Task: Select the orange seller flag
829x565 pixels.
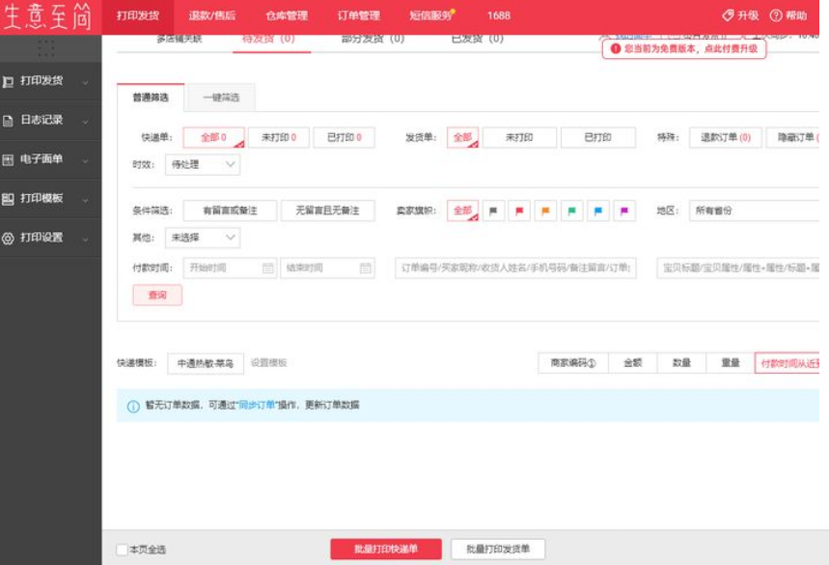Action: click(545, 211)
